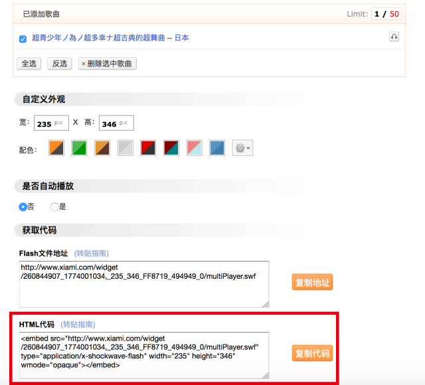Screen dimensions: 425x385
Task: Select the blue color scheme swatch
Action: click(217, 148)
